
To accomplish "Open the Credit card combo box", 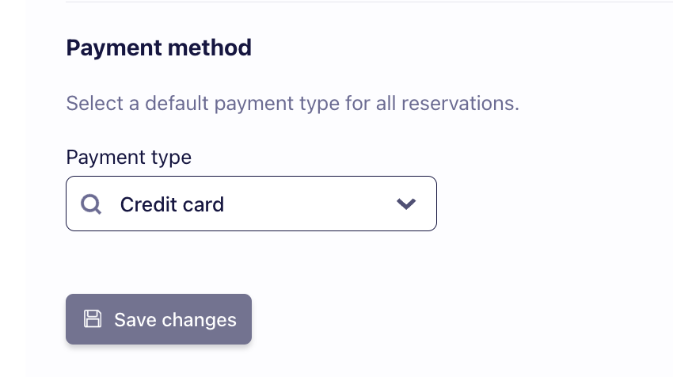I will coord(251,204).
